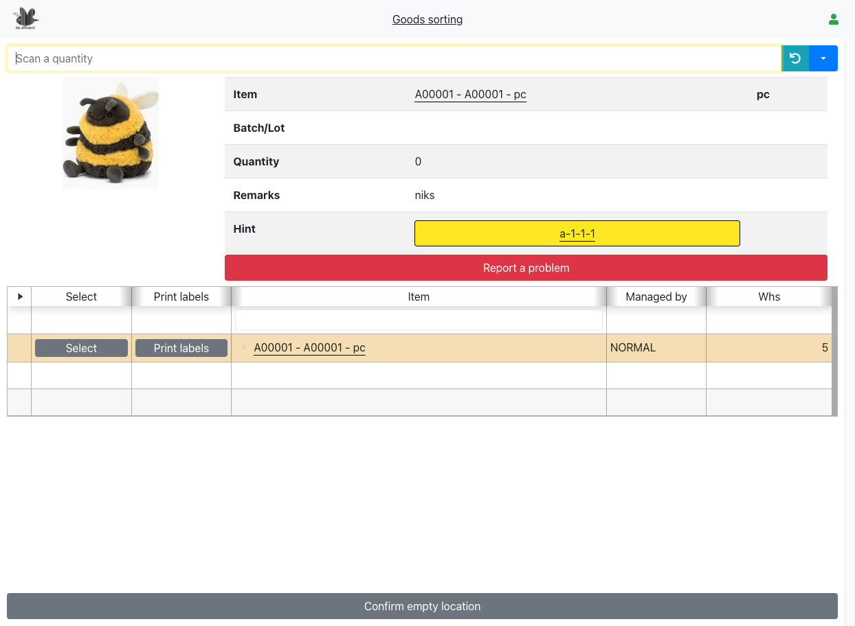Click the teal undo reset icon button
The height and width of the screenshot is (626, 855).
coord(795,58)
